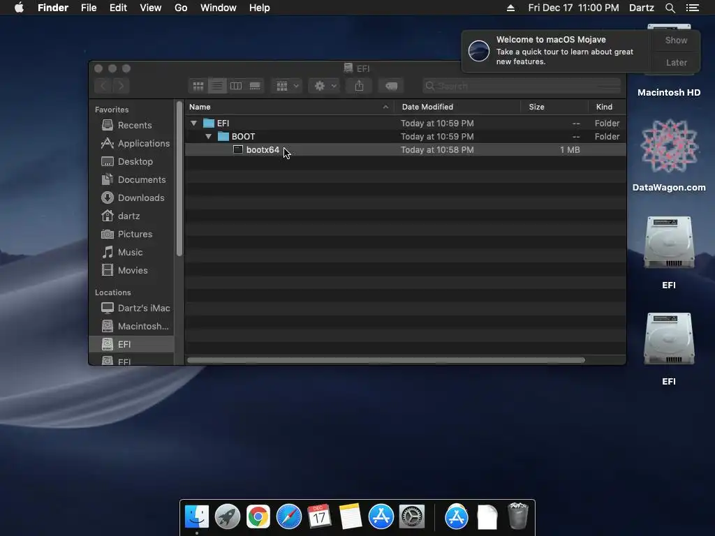Click the date and time in menu bar

pyautogui.click(x=573, y=8)
